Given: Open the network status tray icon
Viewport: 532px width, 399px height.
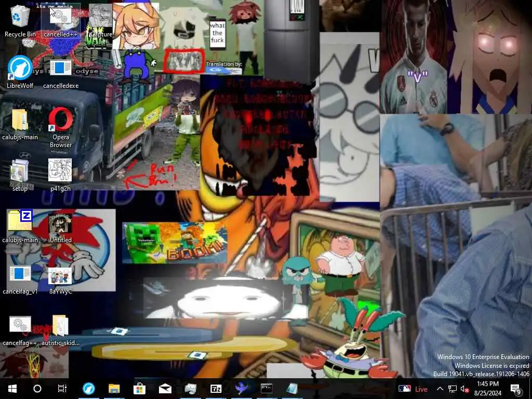Looking at the screenshot, I should (453, 389).
